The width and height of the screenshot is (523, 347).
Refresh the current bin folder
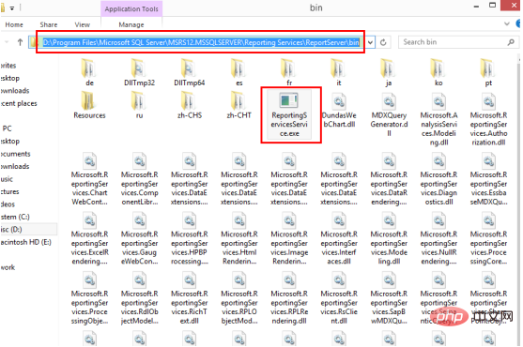pyautogui.click(x=384, y=42)
